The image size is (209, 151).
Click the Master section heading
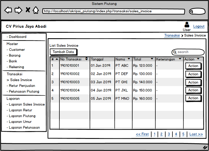click(12, 44)
